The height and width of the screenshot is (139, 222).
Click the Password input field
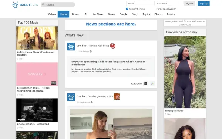[169, 3]
